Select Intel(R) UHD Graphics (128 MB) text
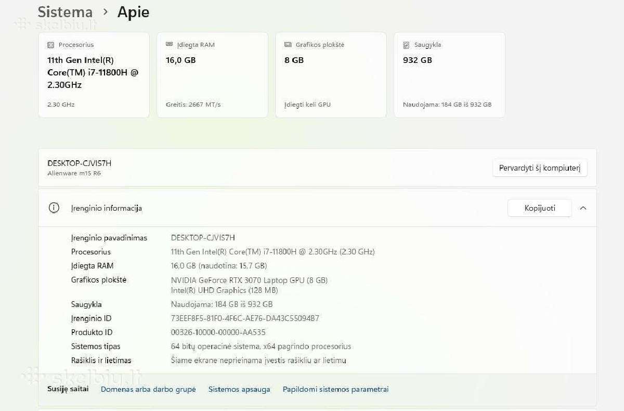The width and height of the screenshot is (624, 411). pyautogui.click(x=224, y=290)
